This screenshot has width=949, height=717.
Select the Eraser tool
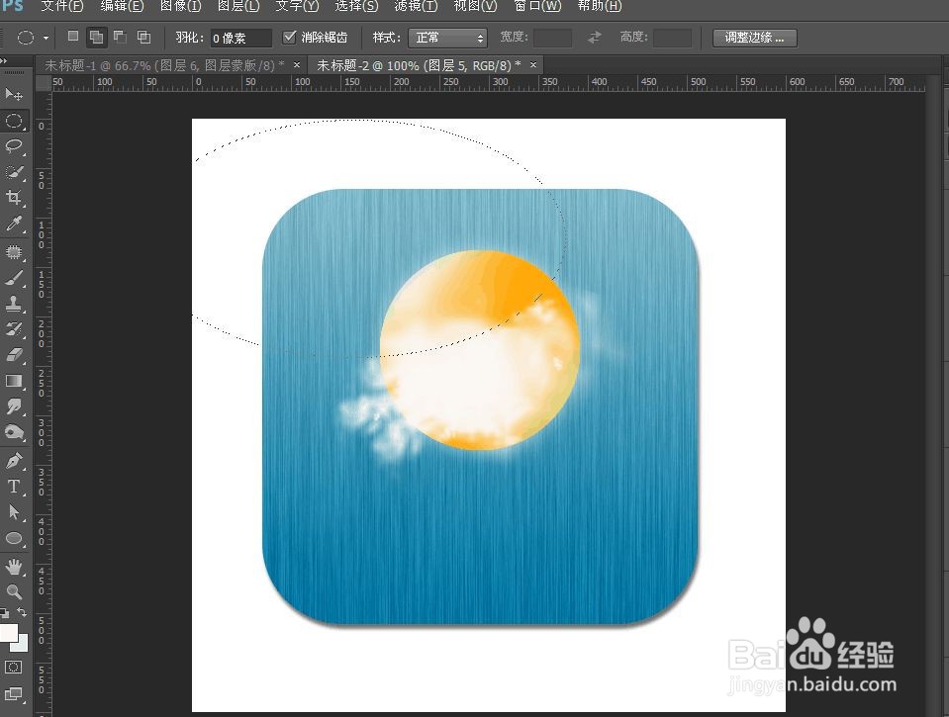(x=13, y=355)
